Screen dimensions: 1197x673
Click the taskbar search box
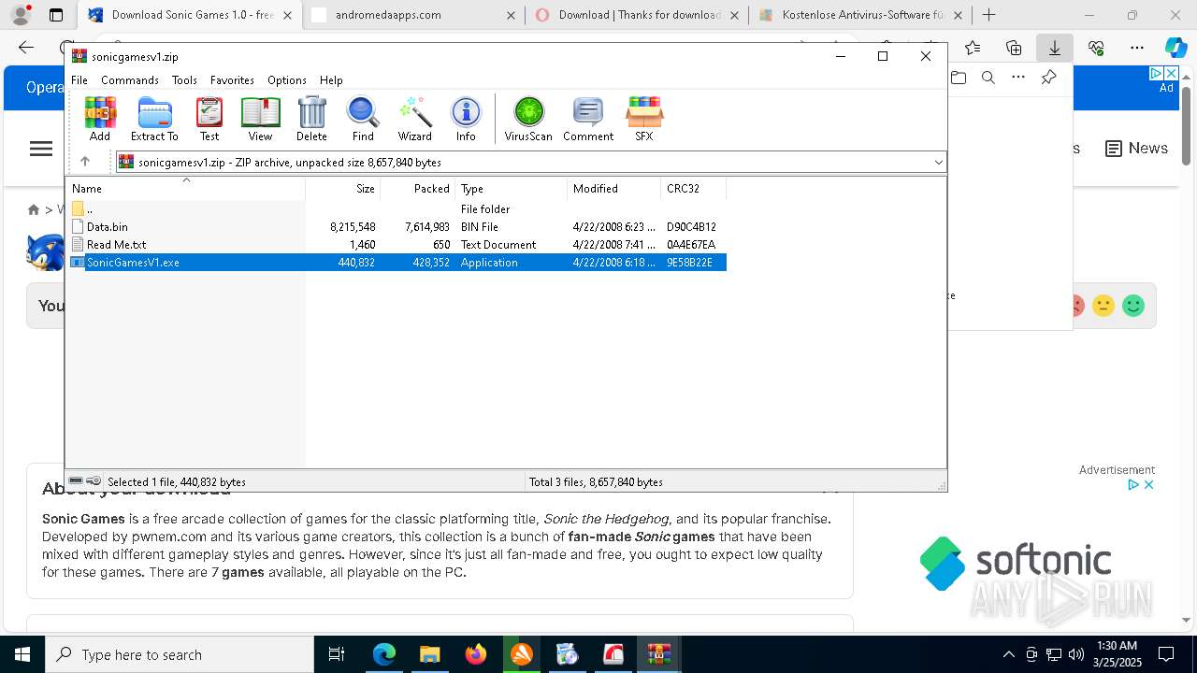click(180, 654)
